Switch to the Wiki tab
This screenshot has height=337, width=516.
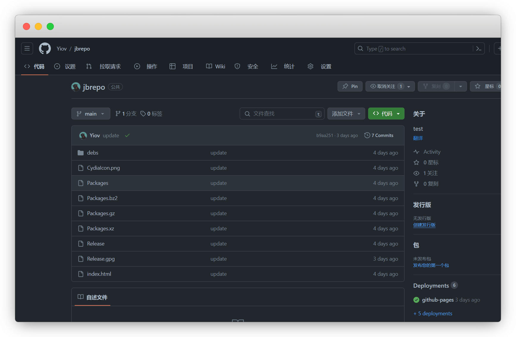point(216,67)
